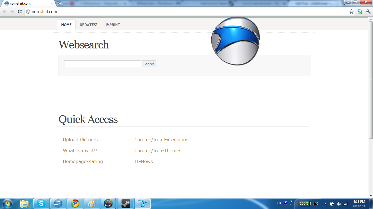Click the back navigation arrow
This screenshot has height=209, width=373.
click(x=5, y=12)
